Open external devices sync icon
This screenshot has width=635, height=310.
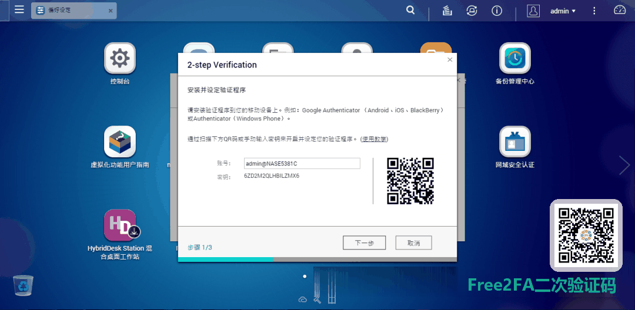click(472, 11)
